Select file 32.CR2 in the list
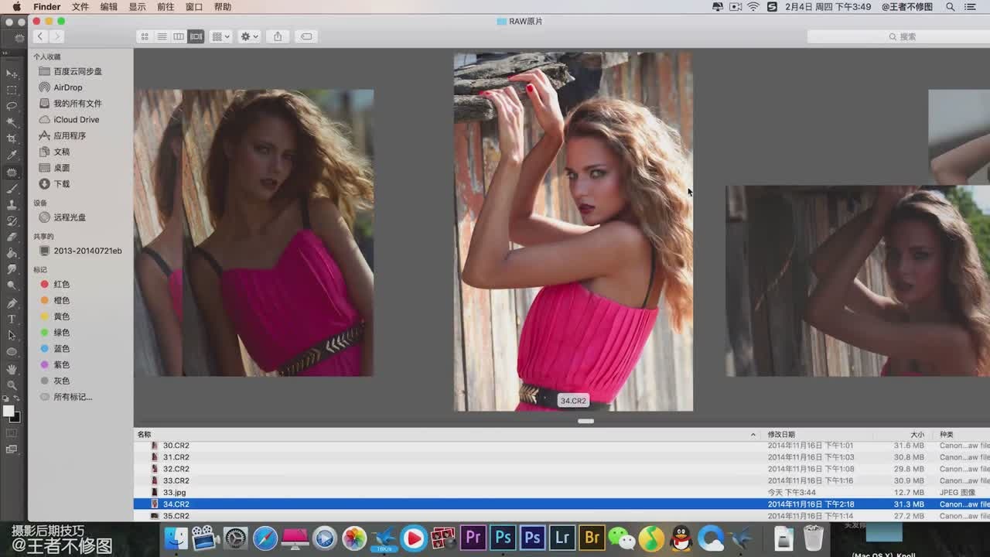 coord(562,469)
